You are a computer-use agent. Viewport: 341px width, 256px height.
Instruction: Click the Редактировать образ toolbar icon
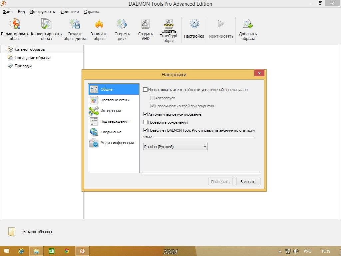15,24
